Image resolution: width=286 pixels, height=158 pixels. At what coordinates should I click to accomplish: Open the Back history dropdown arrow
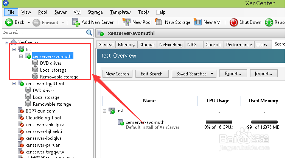click(29, 23)
